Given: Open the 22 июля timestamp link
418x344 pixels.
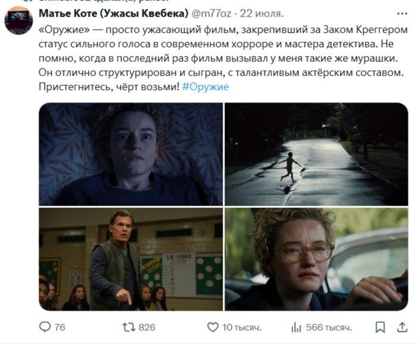Looking at the screenshot, I should [261, 13].
